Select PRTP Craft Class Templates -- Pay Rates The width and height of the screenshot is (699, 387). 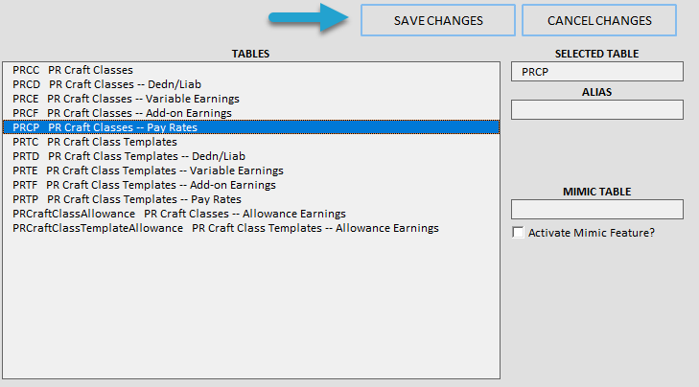(251, 199)
